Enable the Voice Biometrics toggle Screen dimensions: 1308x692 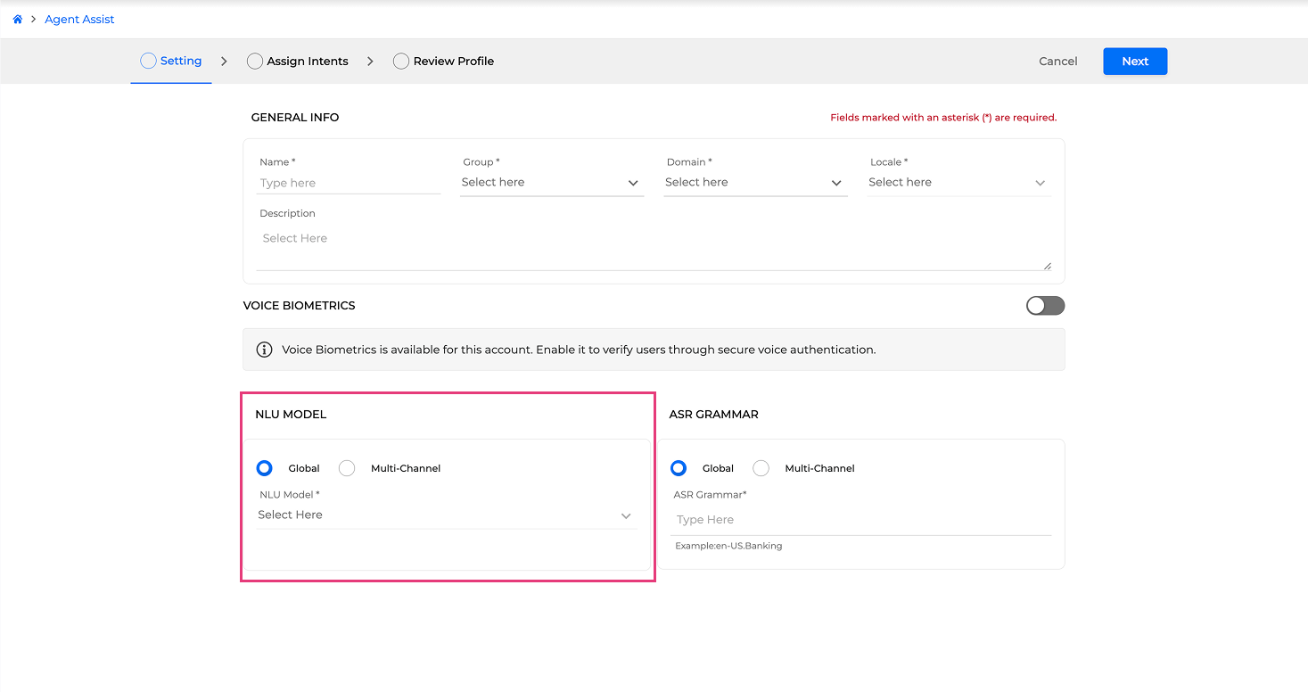[1045, 306]
